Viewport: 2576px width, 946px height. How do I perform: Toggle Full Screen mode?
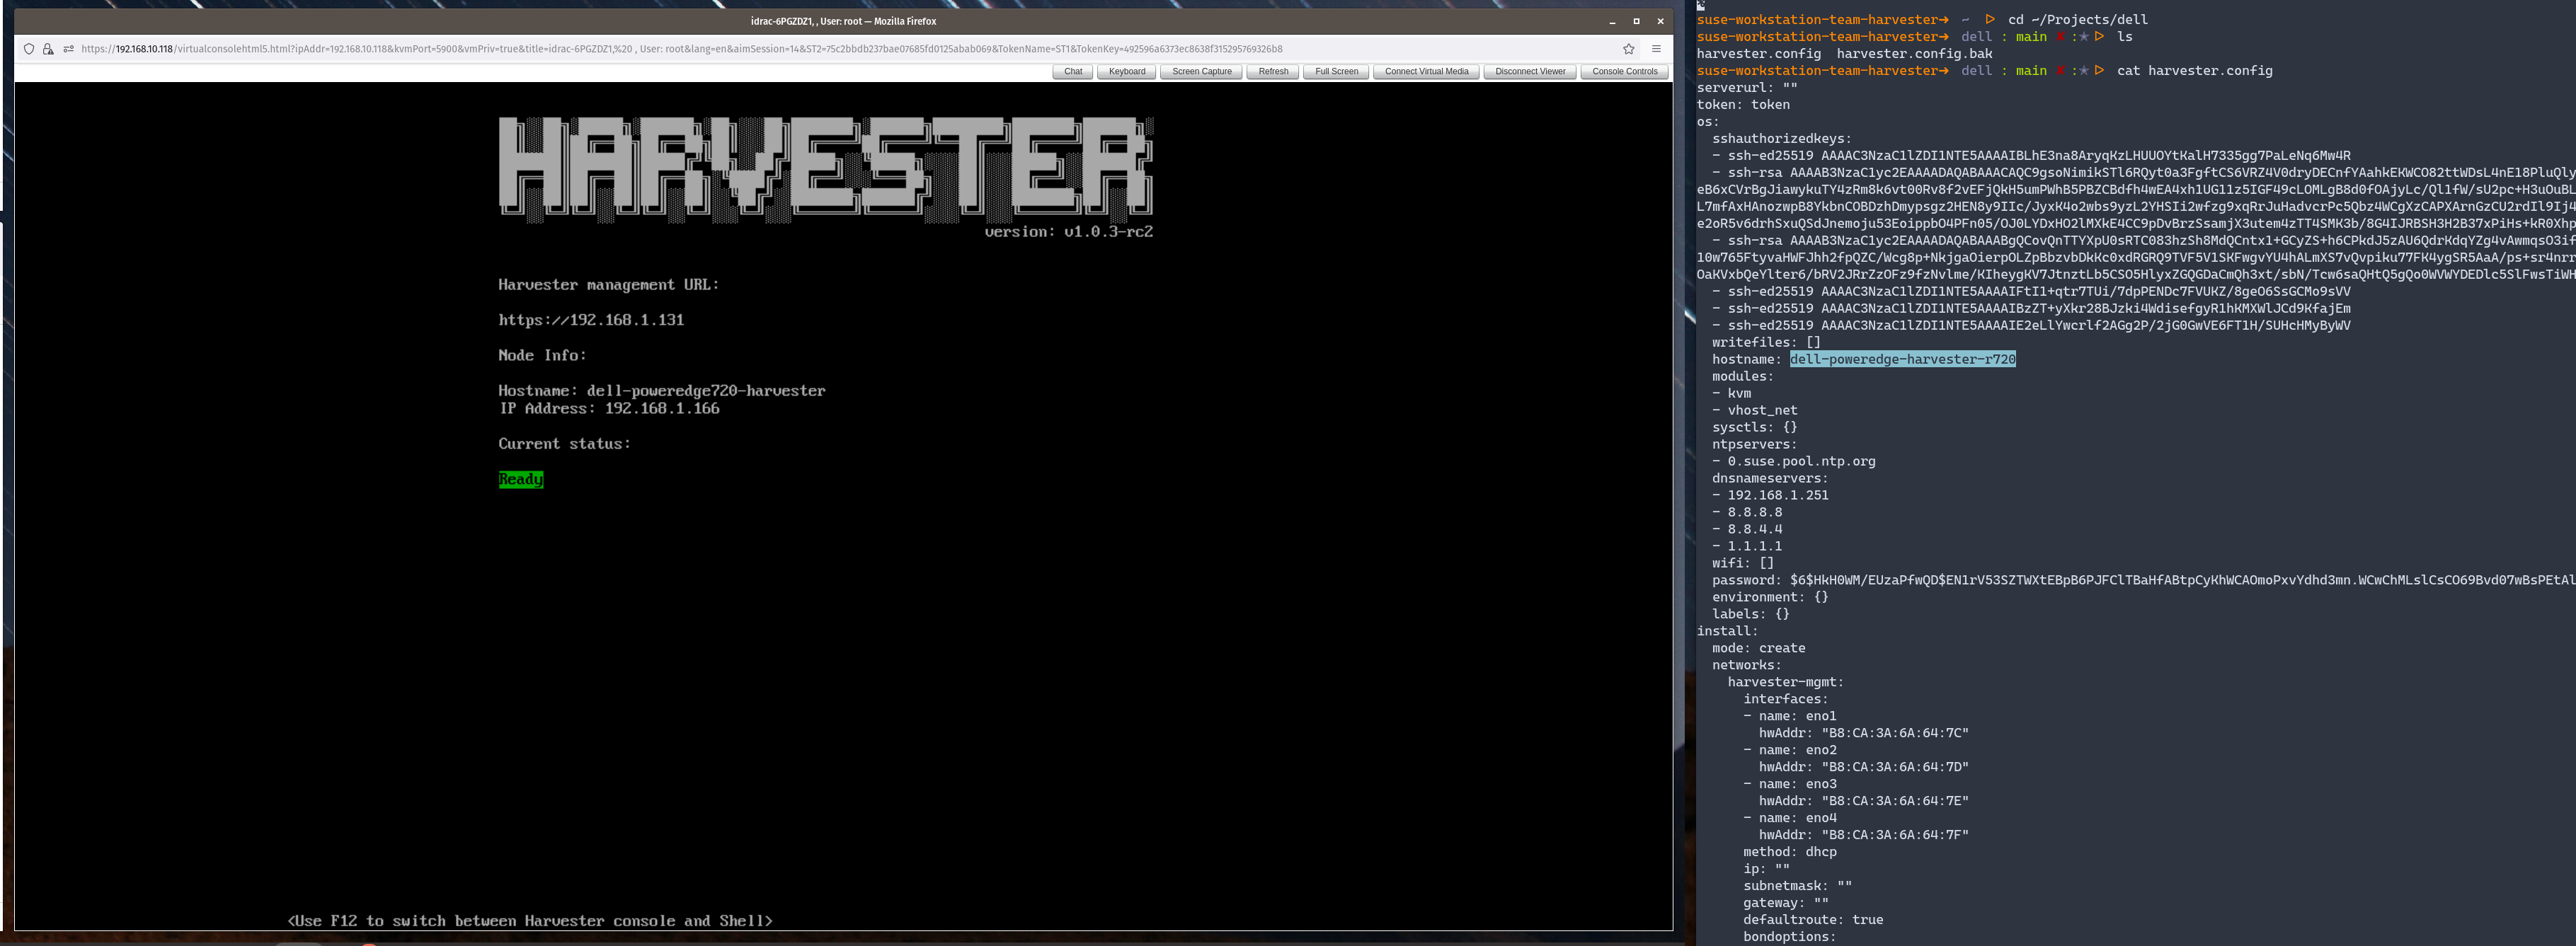tap(1336, 72)
